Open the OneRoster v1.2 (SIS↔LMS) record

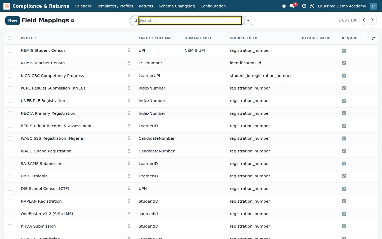pyautogui.click(x=47, y=214)
